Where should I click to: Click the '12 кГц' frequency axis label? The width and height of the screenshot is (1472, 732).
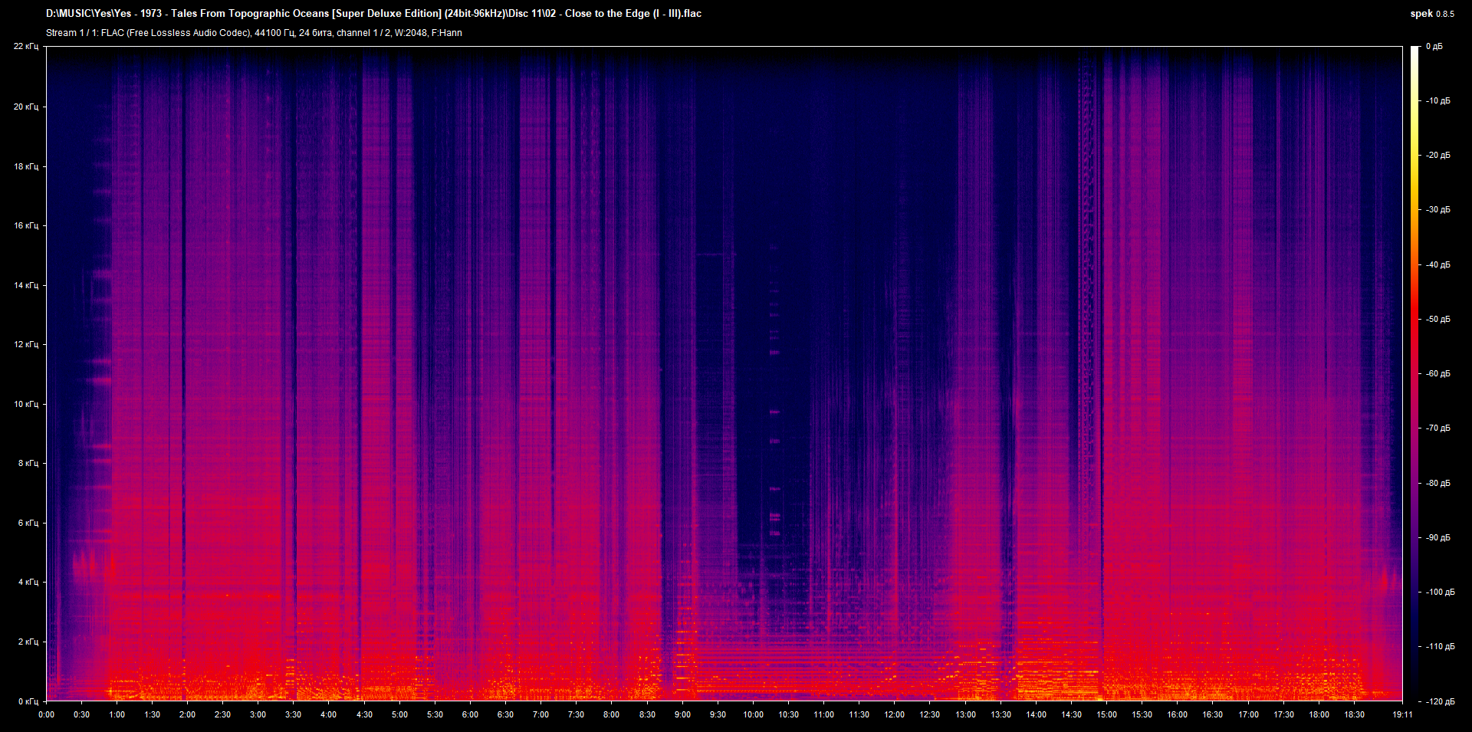click(x=25, y=344)
